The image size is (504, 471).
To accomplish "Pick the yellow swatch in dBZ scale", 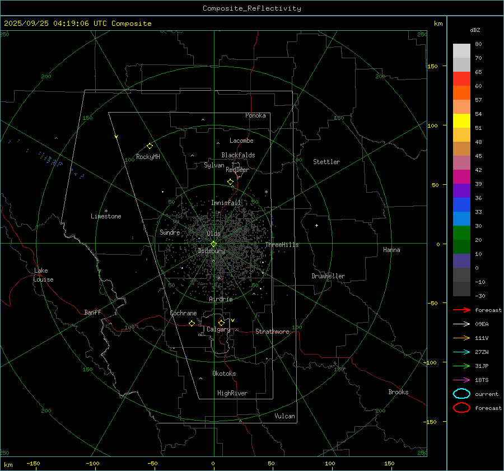I will (x=461, y=120).
